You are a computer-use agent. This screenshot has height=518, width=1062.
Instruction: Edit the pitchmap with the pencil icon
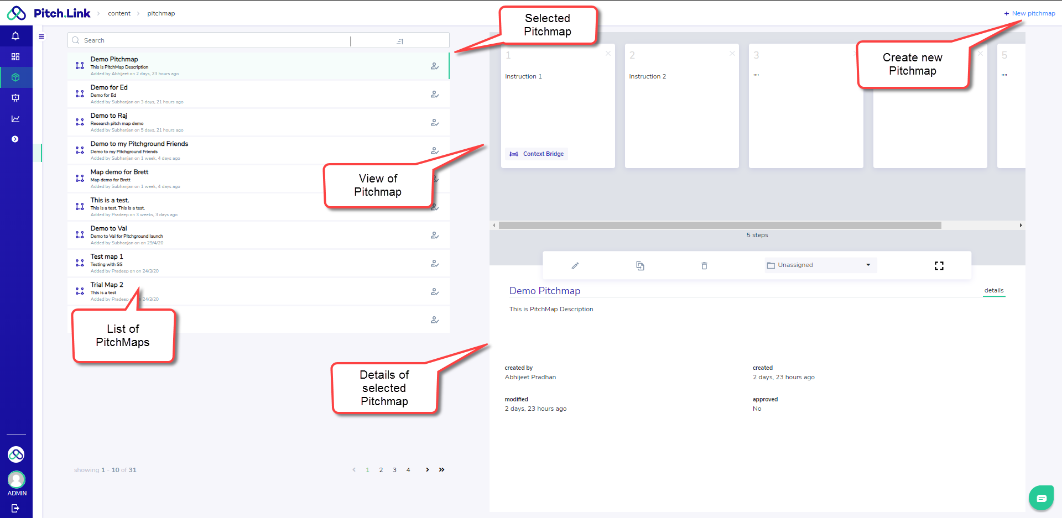575,266
